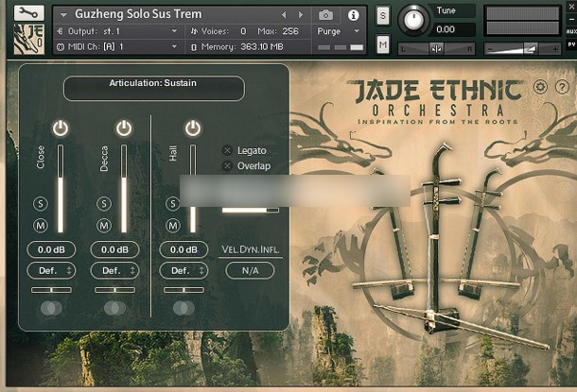Image resolution: width=577 pixels, height=392 pixels.
Task: Open Close mic Def. output dropdown
Action: pos(51,271)
